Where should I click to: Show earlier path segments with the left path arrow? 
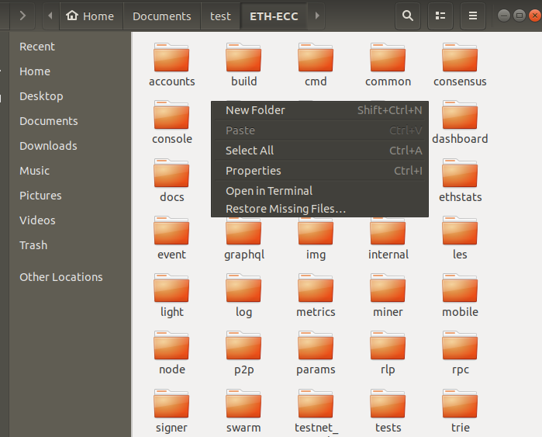pyautogui.click(x=50, y=16)
